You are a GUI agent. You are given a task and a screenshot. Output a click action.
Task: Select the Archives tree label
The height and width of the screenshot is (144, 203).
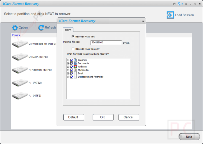point(82,67)
